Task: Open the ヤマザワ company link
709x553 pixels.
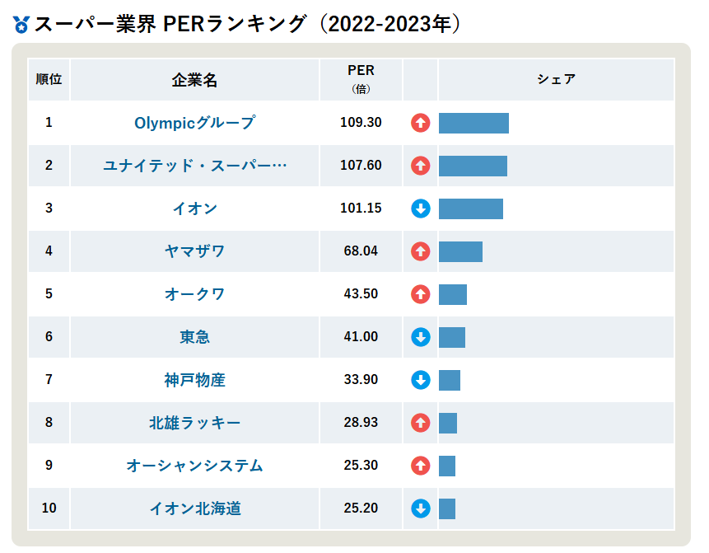Action: click(194, 251)
